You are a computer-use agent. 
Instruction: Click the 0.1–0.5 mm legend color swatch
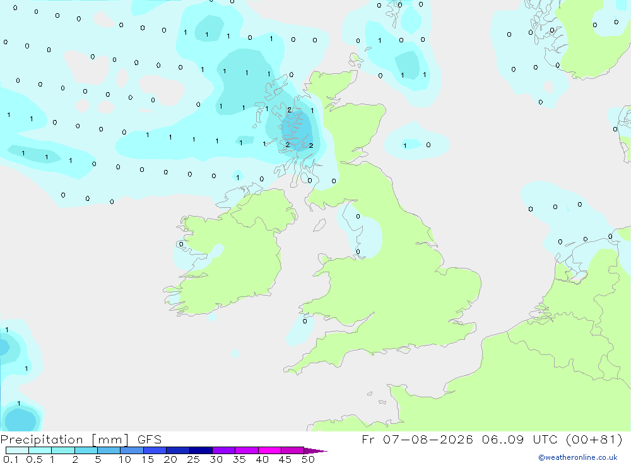pyautogui.click(x=17, y=450)
